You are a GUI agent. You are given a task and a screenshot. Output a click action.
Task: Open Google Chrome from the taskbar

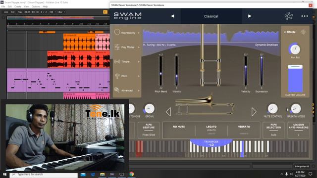tap(132, 174)
